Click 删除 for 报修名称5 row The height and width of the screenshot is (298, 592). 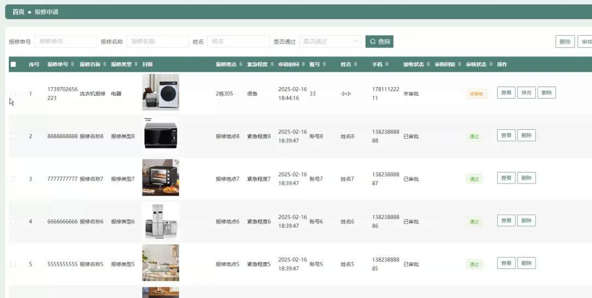(526, 263)
